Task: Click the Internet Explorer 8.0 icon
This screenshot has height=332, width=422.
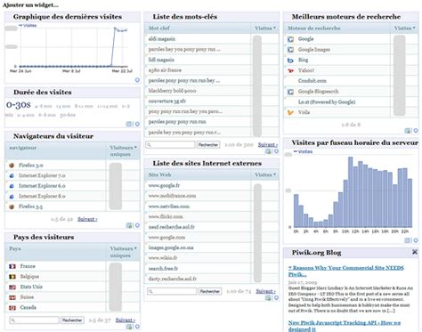Action: pos(12,197)
